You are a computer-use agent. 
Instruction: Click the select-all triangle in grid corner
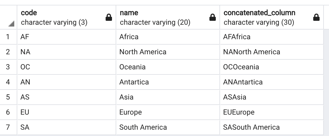click(11, 24)
